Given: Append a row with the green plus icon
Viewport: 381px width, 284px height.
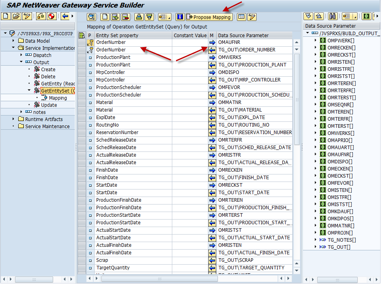Looking at the screenshot, I should (x=115, y=17).
